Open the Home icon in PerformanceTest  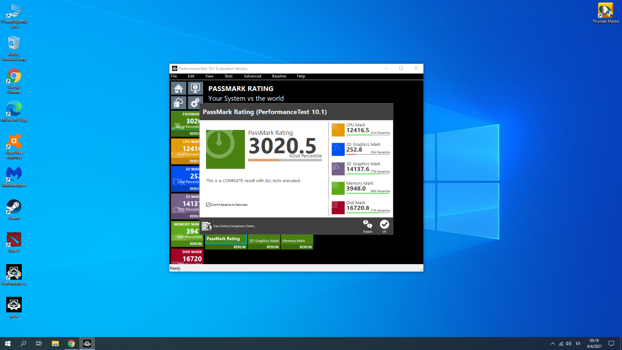click(x=178, y=88)
